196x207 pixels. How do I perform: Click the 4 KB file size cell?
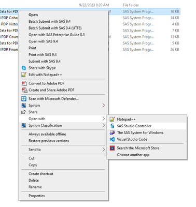coord(176,24)
